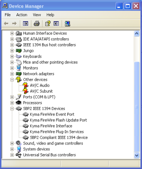Click the vertical scrollbar thumb
The height and width of the screenshot is (169, 142).
137,107
